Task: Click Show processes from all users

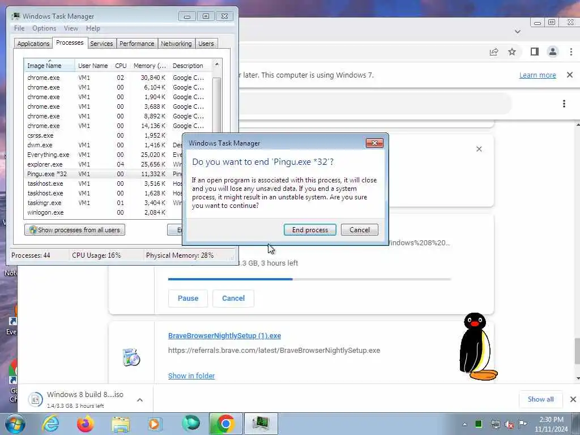Action: click(75, 230)
